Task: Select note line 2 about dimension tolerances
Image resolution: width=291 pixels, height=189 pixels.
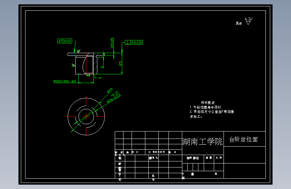Action: [212, 112]
